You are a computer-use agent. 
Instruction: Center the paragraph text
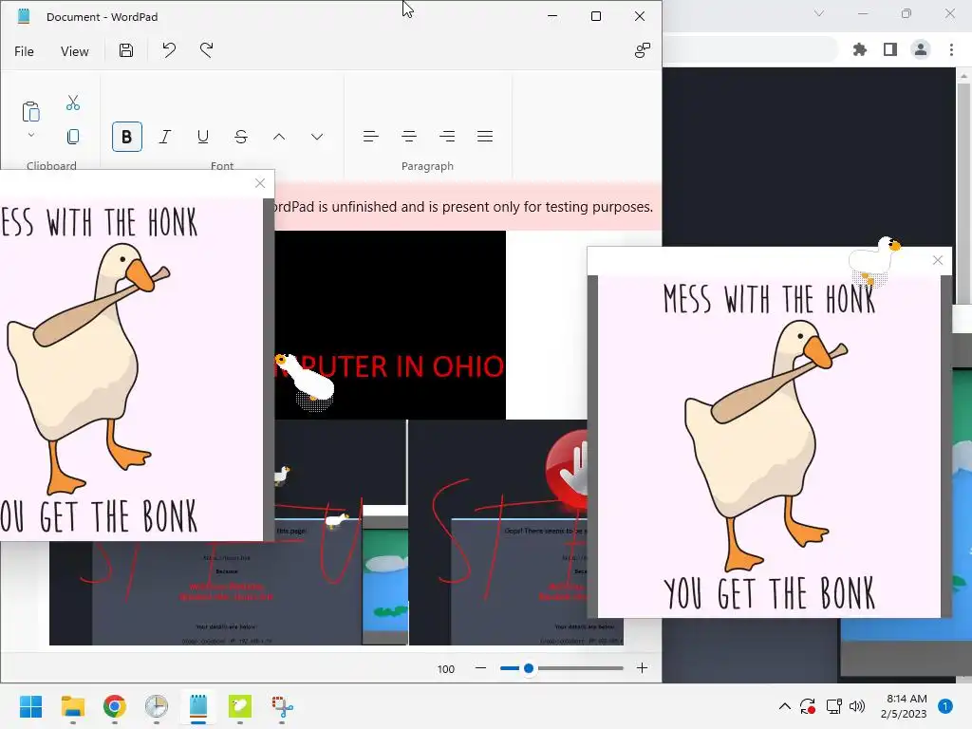point(409,137)
